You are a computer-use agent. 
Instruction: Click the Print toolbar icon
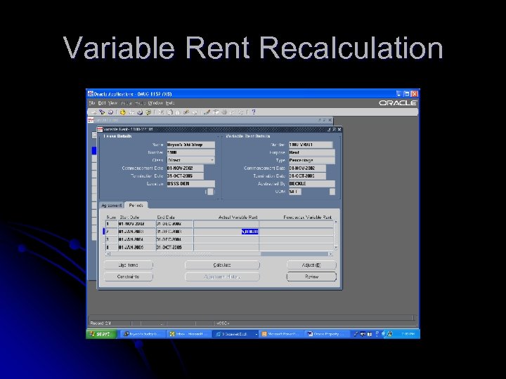pyautogui.click(x=140, y=112)
